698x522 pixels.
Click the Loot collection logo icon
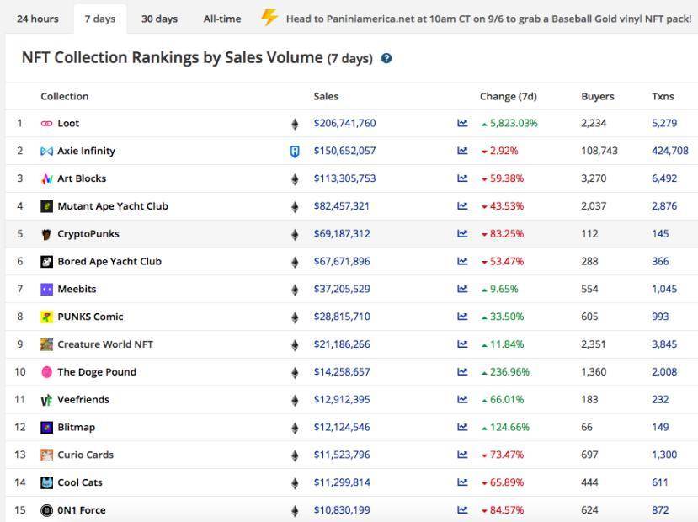coord(46,124)
